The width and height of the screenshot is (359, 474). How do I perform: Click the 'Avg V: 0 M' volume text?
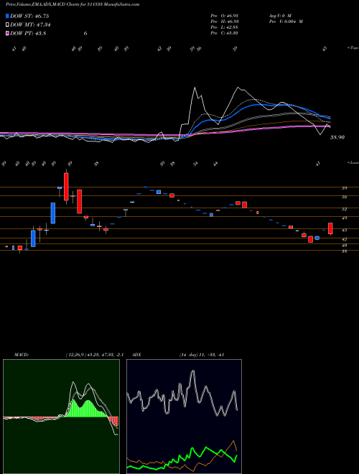280,16
